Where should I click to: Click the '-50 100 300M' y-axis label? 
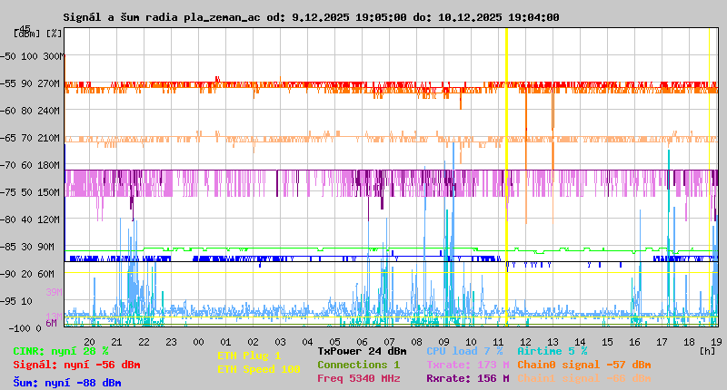[32, 56]
